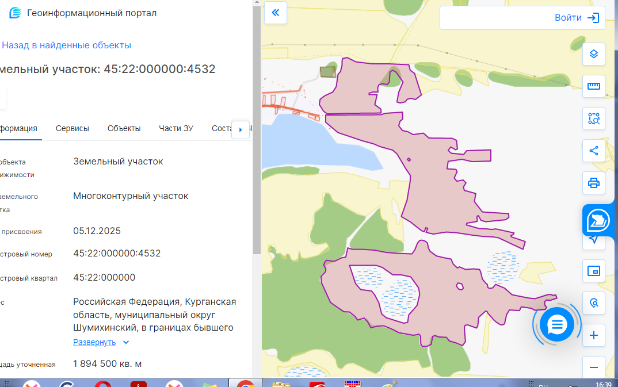The image size is (618, 387).
Task: Click cadastral number value in info list
Action: pos(117,253)
